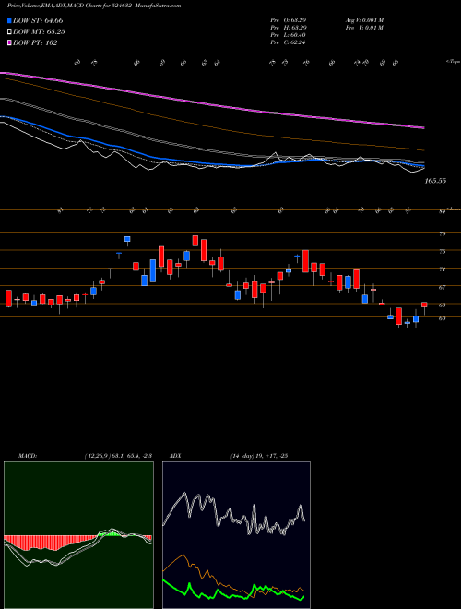
Task: Open the dark blue ADX indicator chart
Action: 236,535
